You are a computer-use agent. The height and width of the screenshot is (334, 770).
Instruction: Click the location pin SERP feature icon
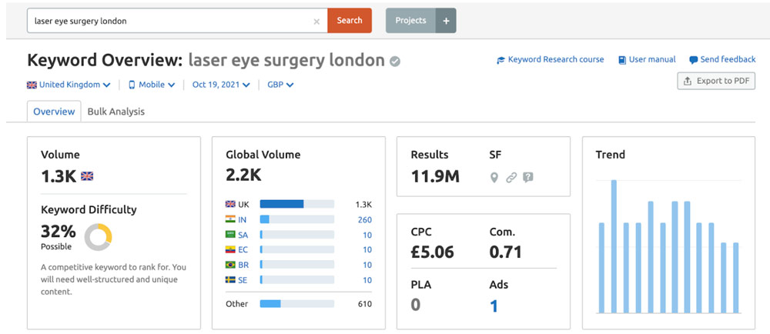click(494, 178)
